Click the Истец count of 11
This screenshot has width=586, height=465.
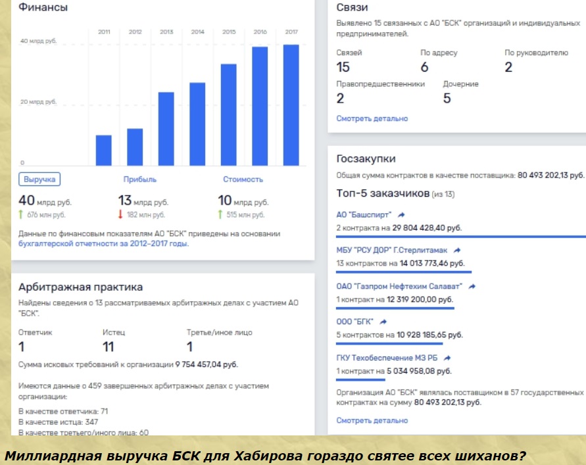[x=109, y=347]
